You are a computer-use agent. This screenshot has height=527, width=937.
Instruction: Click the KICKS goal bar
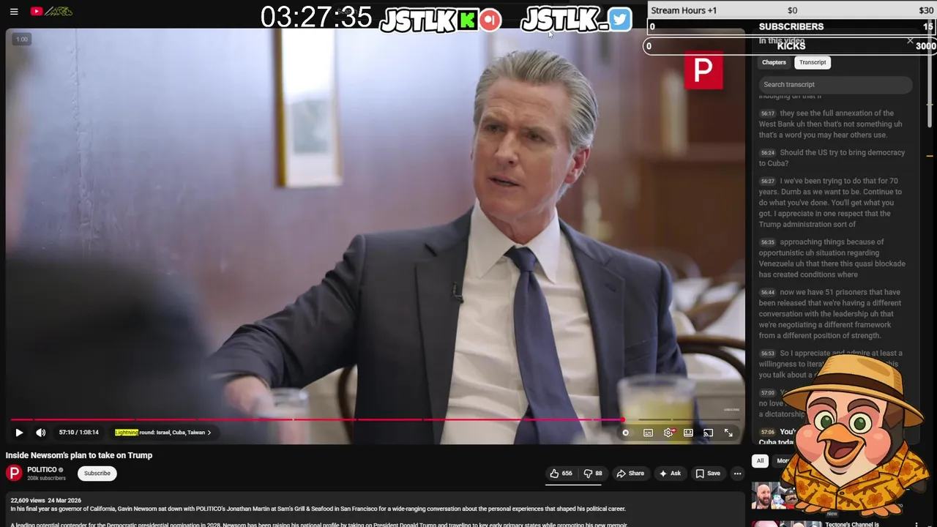(x=791, y=45)
